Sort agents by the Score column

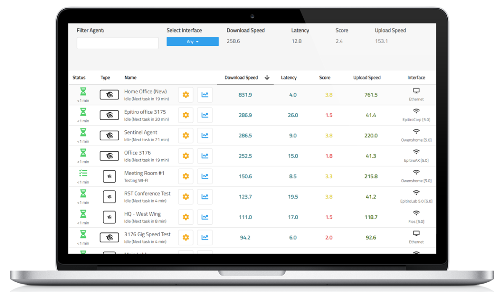(x=325, y=78)
